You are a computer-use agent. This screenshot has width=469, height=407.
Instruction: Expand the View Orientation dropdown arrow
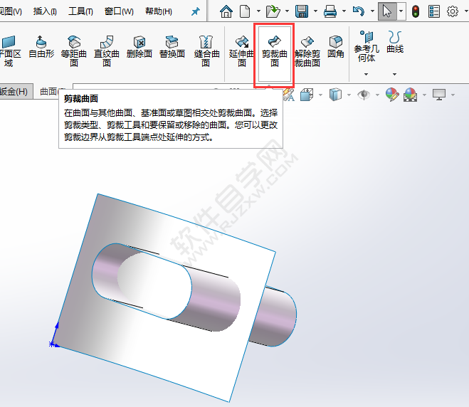tap(321, 95)
